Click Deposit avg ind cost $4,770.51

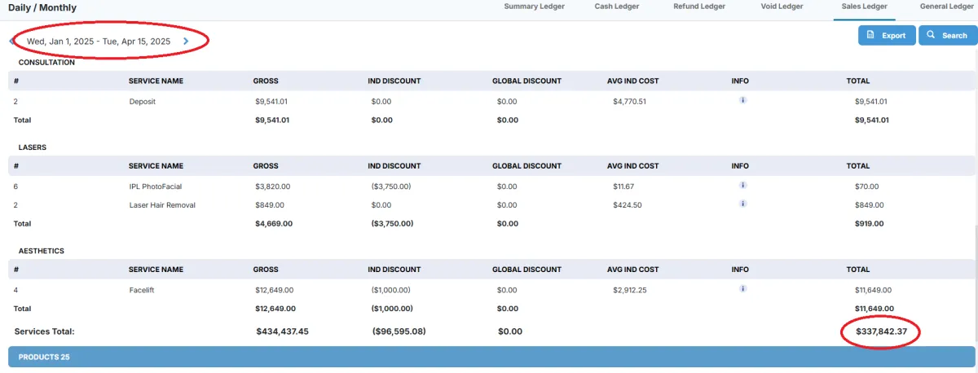tap(630, 102)
